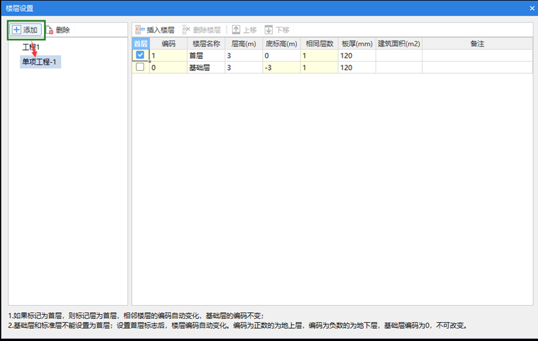Click 板厚 cell of 首层 row

point(356,56)
